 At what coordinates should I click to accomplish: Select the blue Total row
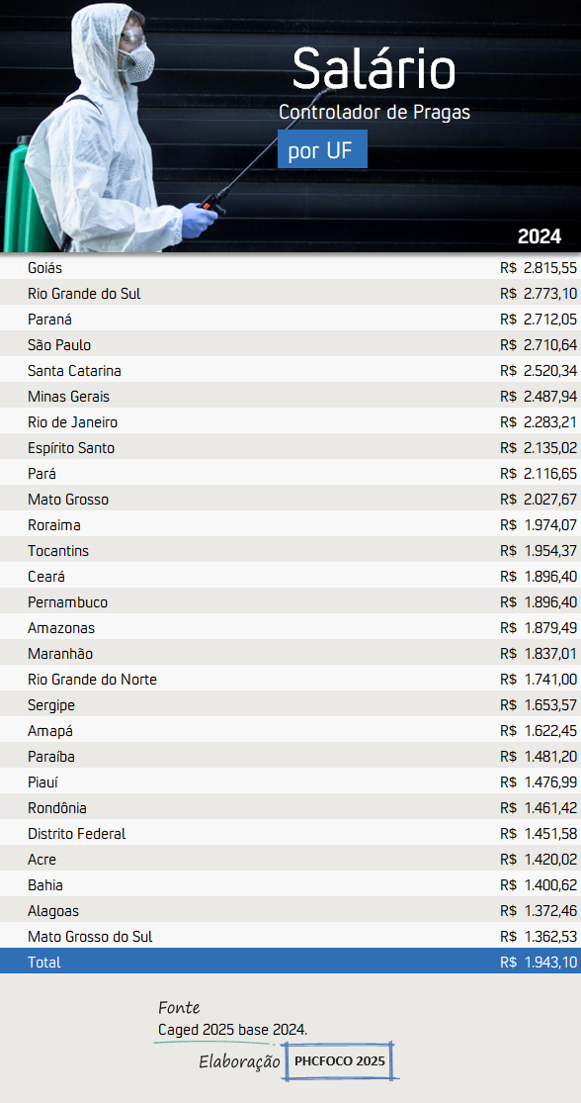point(290,962)
